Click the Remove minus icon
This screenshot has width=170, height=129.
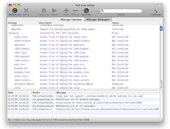tap(75, 11)
